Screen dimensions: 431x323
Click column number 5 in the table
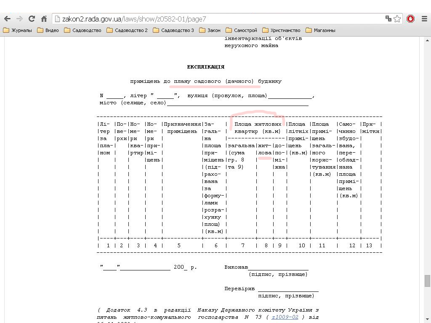pos(179,245)
